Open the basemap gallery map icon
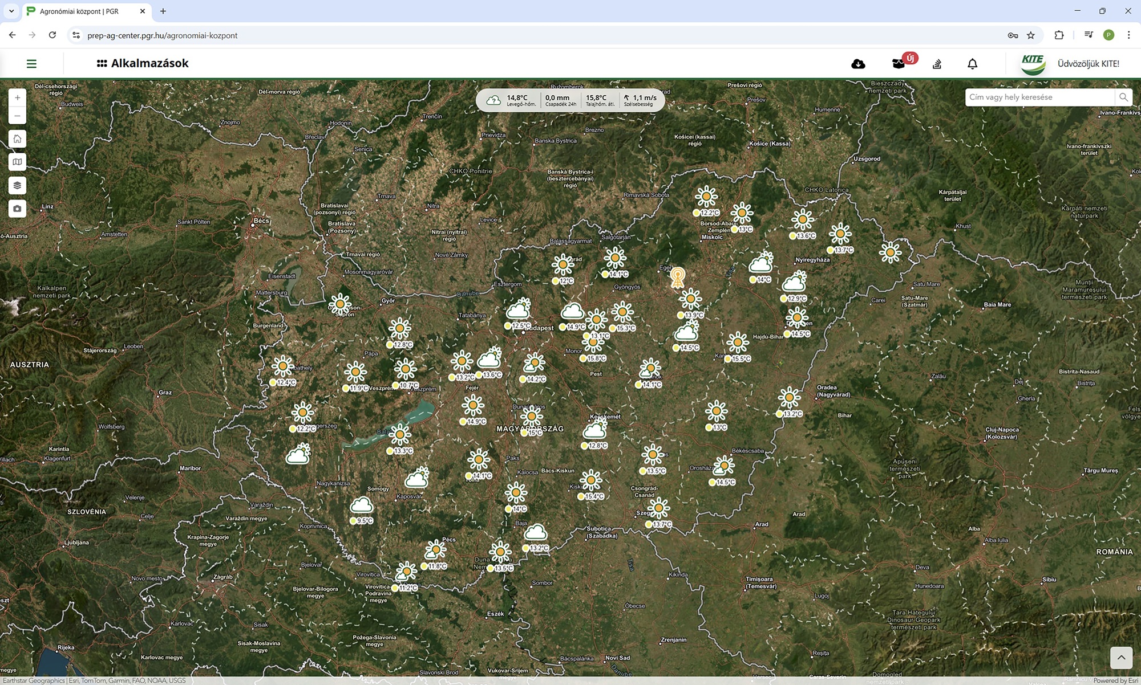This screenshot has width=1141, height=685. pyautogui.click(x=18, y=162)
